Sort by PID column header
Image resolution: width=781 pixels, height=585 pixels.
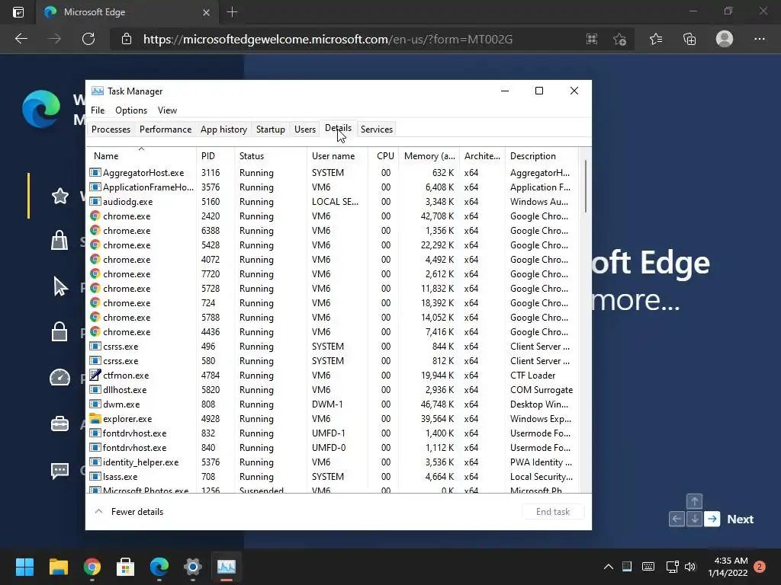[x=215, y=155]
